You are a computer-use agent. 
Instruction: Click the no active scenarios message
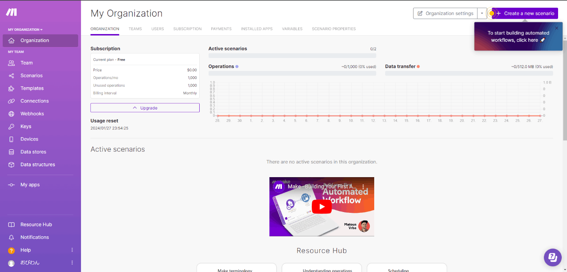322,162
